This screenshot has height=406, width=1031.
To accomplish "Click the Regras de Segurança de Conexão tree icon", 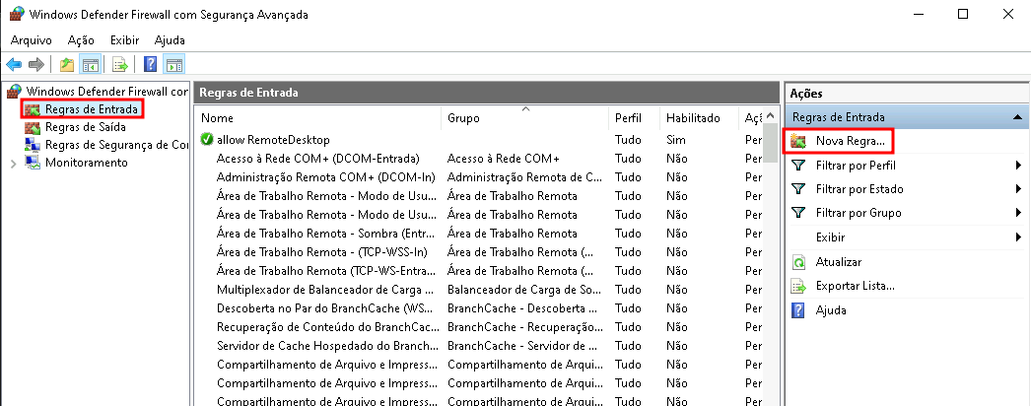I will (x=33, y=145).
